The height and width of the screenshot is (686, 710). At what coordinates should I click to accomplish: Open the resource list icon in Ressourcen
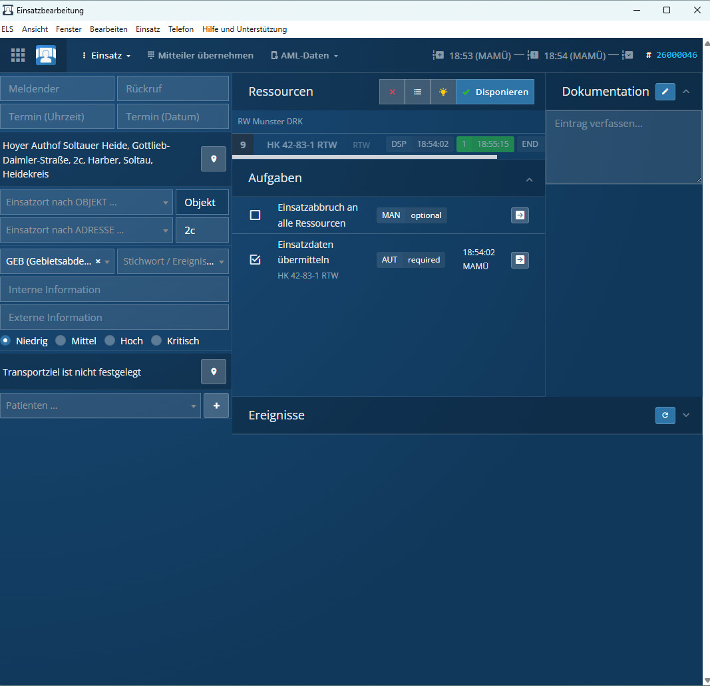(417, 92)
